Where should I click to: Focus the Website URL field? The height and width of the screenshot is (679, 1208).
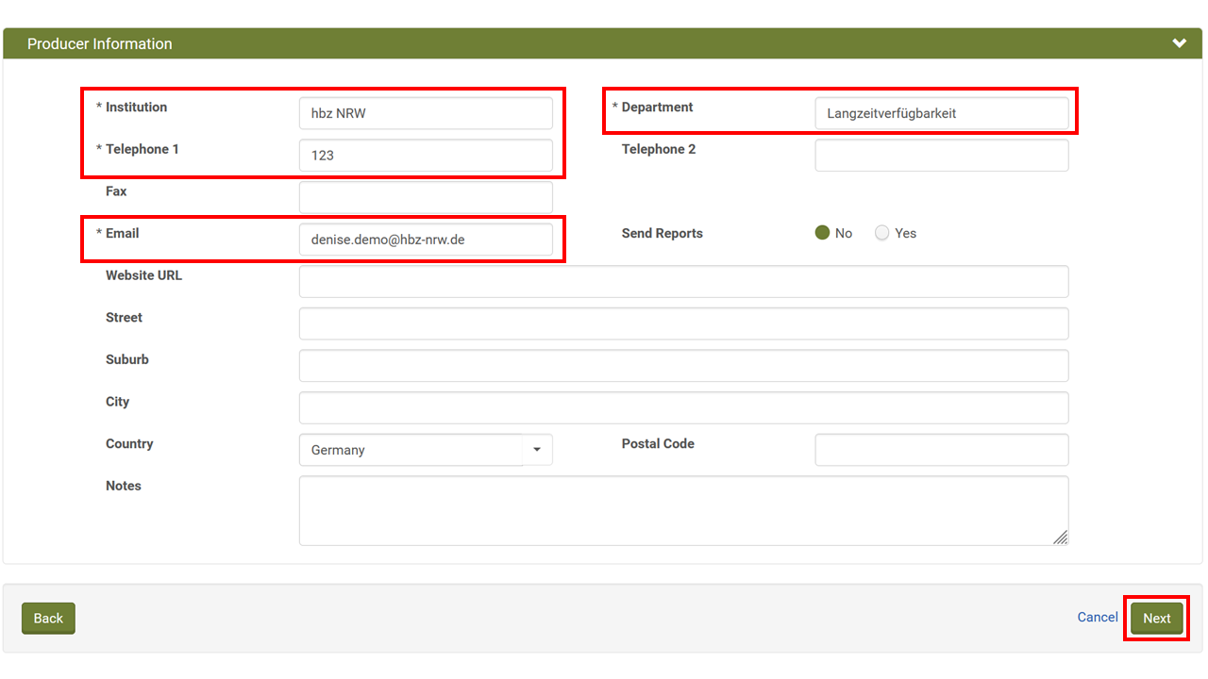coord(683,281)
